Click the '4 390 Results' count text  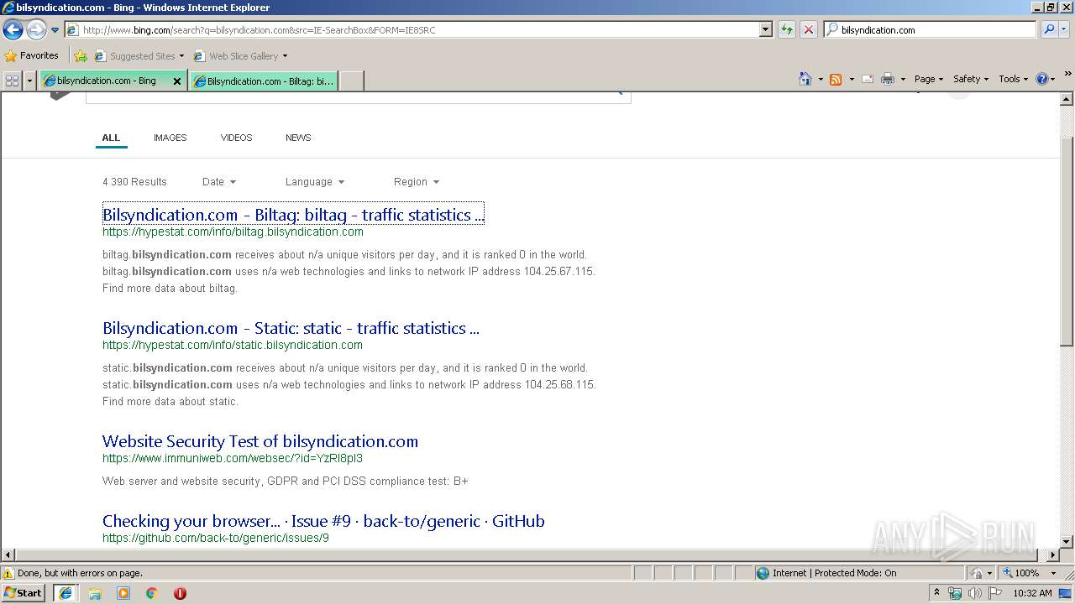tap(134, 182)
